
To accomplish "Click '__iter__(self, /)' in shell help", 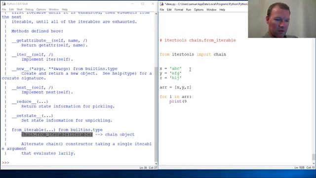I will tap(32, 54).
